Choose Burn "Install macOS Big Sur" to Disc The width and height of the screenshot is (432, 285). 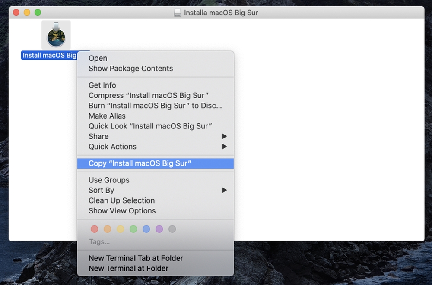(x=156, y=106)
